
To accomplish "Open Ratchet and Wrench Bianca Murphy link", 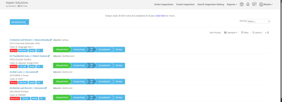I will [x=29, y=40].
